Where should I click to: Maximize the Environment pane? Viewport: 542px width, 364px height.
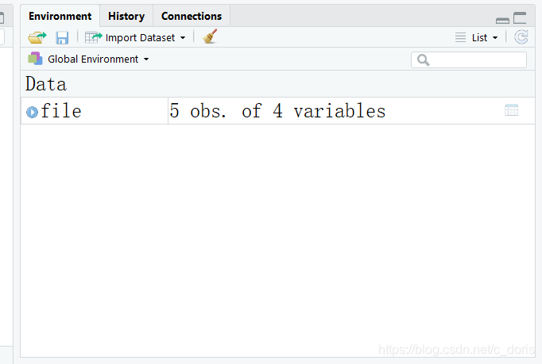520,17
